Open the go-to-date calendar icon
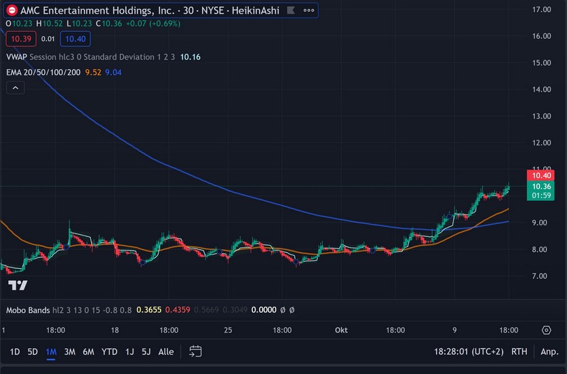Viewport: 567px width, 374px height. (195, 352)
